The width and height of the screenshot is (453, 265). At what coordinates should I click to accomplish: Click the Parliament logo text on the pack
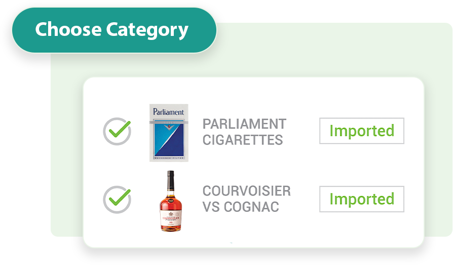click(x=169, y=112)
